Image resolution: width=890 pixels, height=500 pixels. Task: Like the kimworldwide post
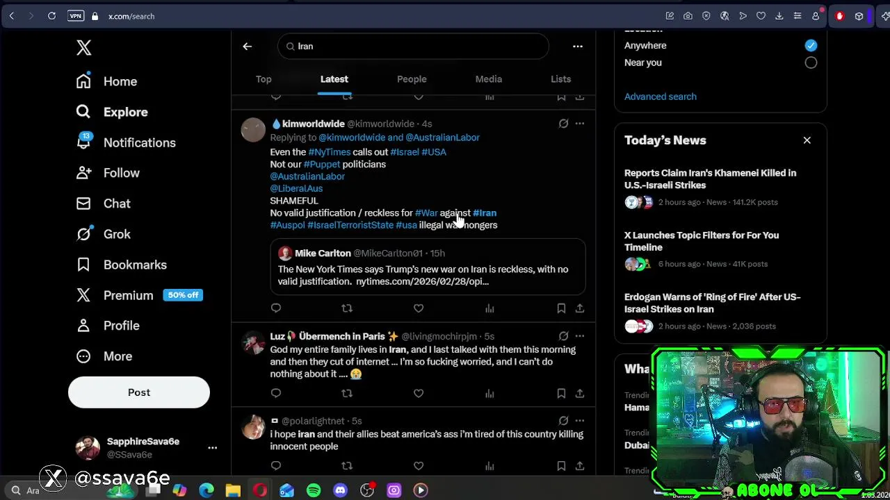419,308
